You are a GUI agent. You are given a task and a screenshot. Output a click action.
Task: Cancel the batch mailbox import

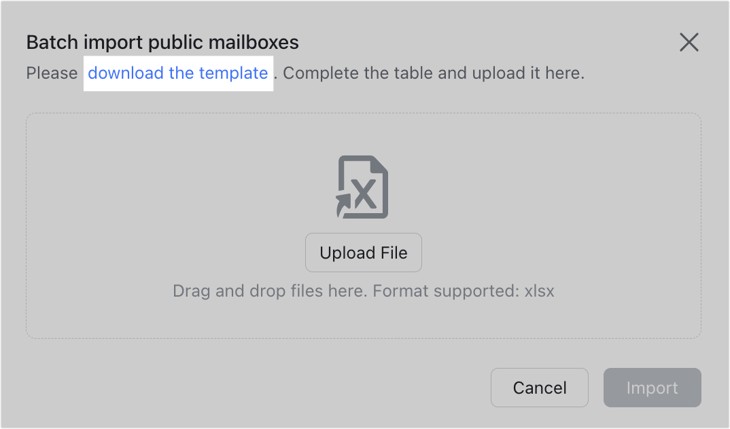[x=539, y=388]
